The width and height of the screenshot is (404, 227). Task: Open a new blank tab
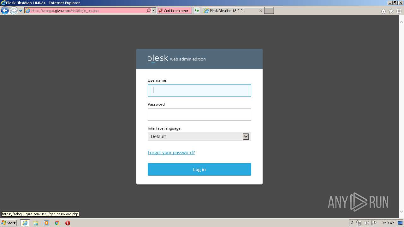pyautogui.click(x=269, y=11)
